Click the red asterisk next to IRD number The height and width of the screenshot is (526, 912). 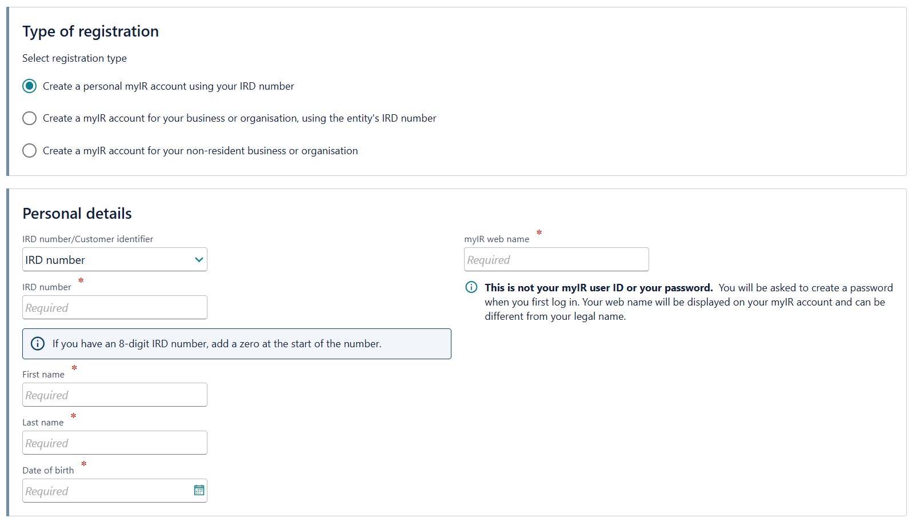point(80,281)
